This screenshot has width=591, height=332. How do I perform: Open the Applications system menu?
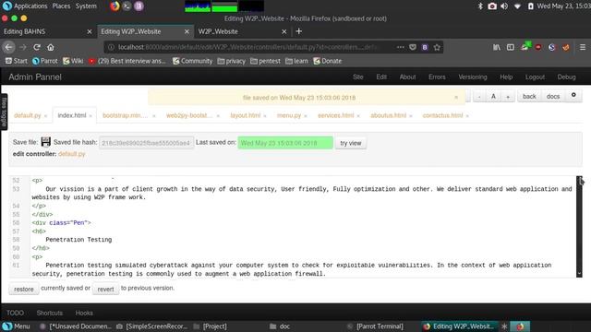point(30,6)
